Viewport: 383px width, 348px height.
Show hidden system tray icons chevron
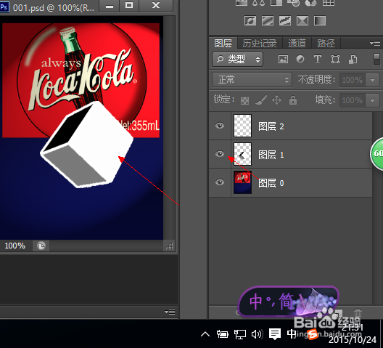(x=205, y=334)
